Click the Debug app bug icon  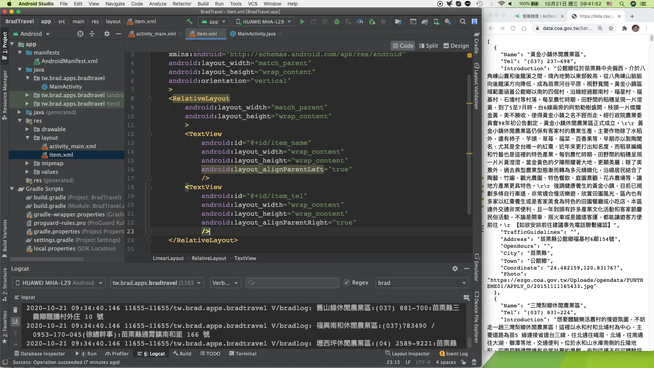tap(337, 21)
